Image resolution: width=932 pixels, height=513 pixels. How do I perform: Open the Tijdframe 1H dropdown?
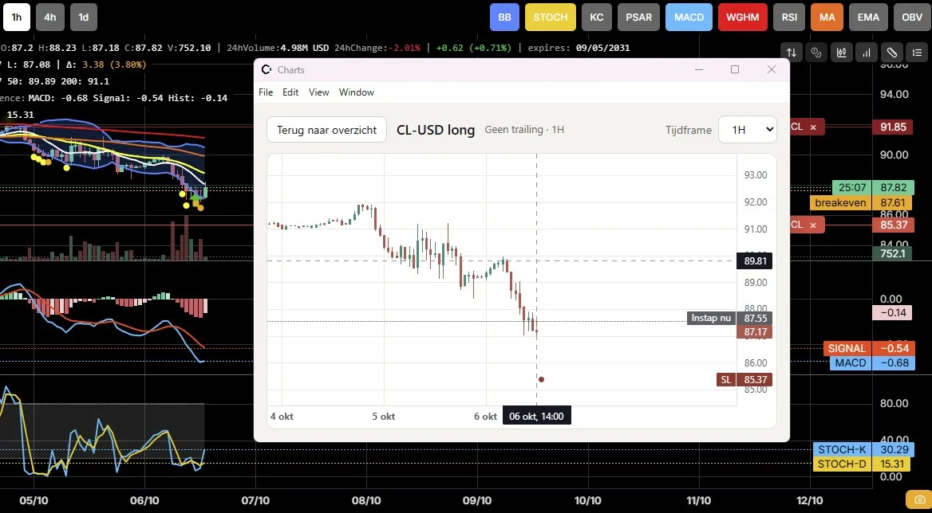point(747,129)
